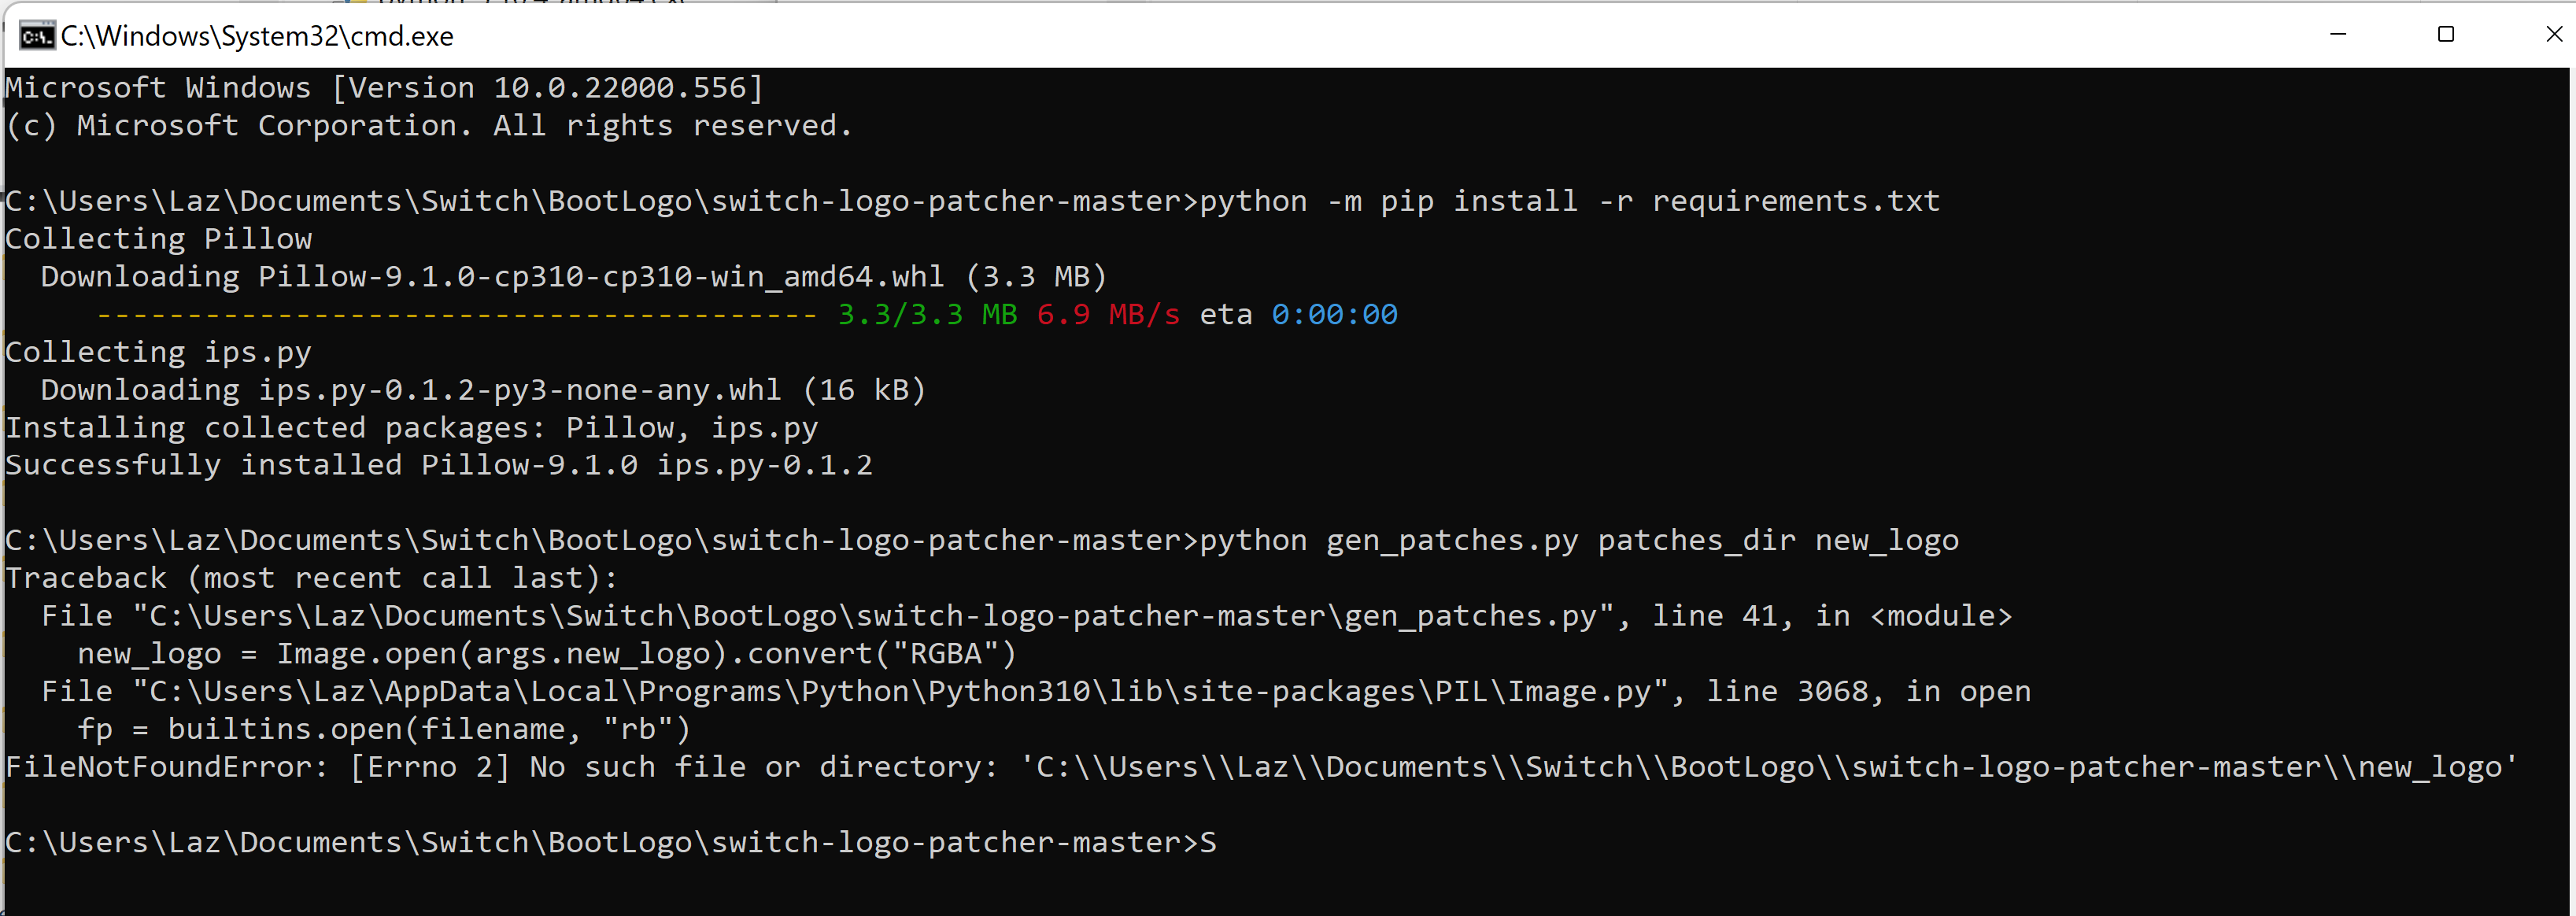Click the 'Successfully installed Pillow-9.1.0' line
The width and height of the screenshot is (2576, 916).
(x=439, y=465)
